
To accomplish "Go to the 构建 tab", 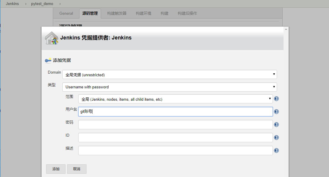I will pos(164,13).
